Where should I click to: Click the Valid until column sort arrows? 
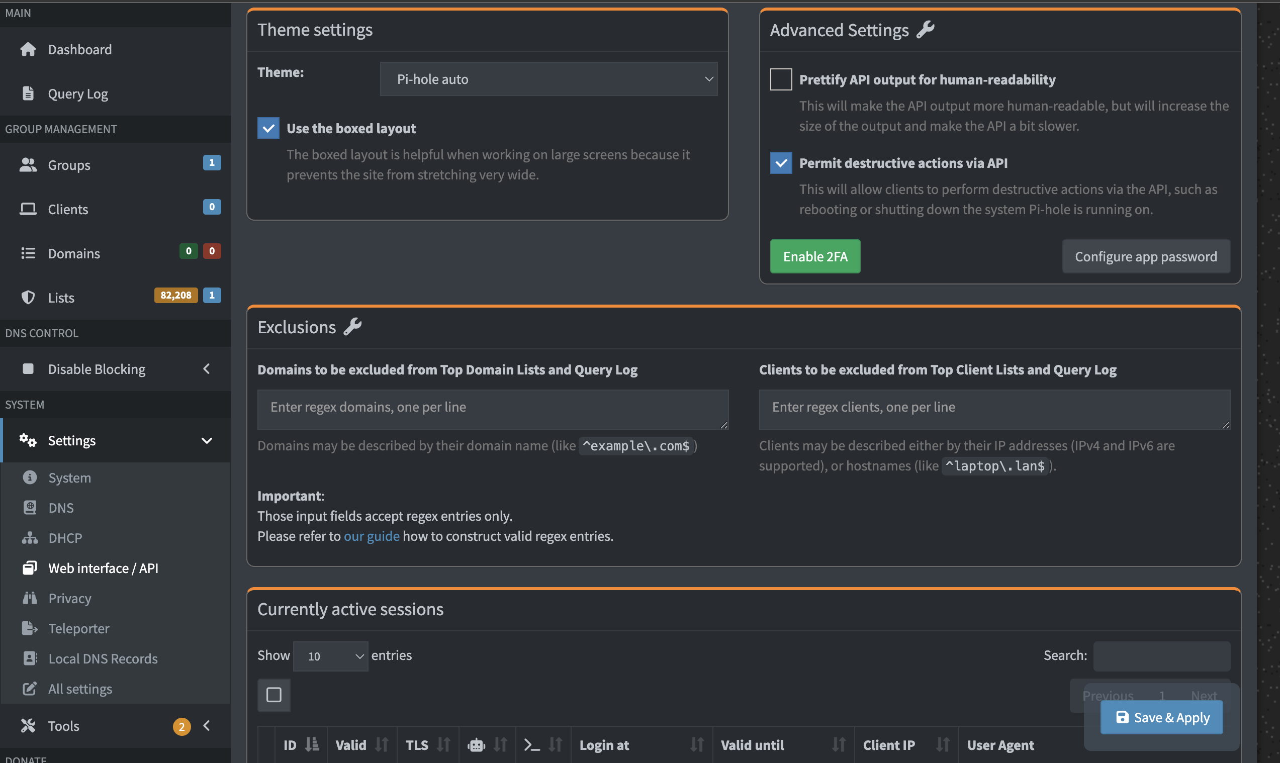pos(839,745)
